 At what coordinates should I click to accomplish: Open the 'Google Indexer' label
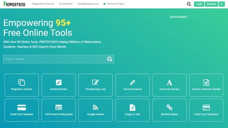tap(95, 114)
